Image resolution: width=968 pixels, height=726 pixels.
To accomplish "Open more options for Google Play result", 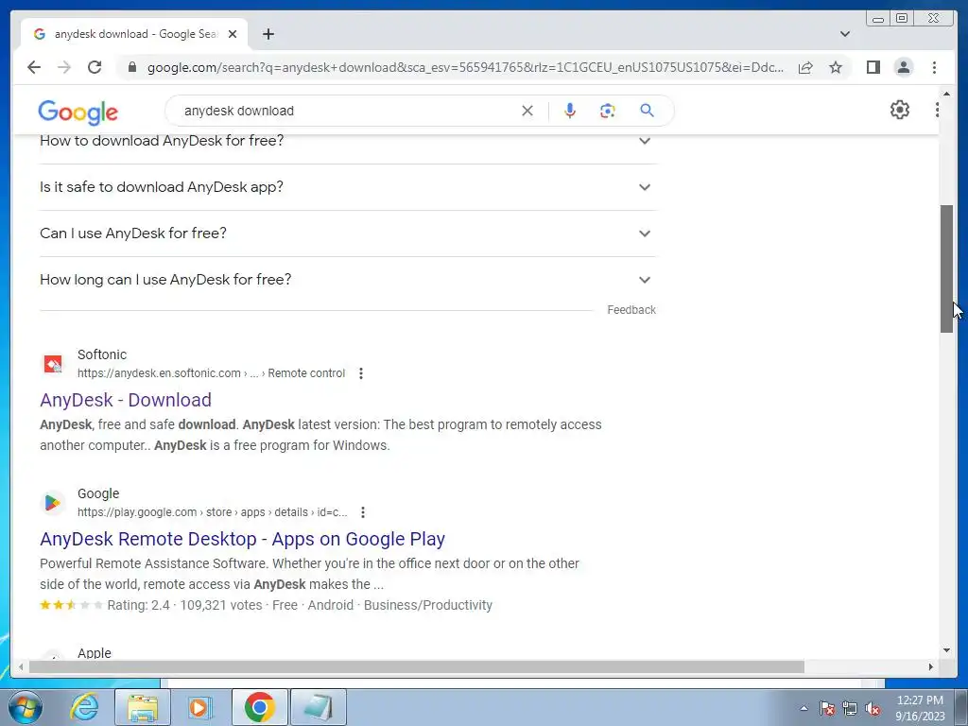I will [x=363, y=512].
